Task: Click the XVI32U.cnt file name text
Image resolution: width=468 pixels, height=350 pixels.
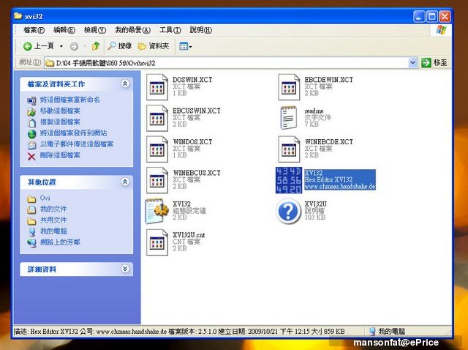Action: click(x=189, y=235)
